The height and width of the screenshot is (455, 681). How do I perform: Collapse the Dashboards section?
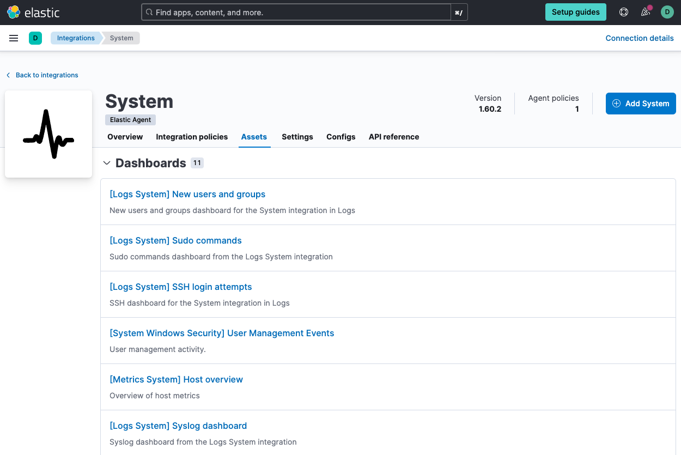point(107,162)
